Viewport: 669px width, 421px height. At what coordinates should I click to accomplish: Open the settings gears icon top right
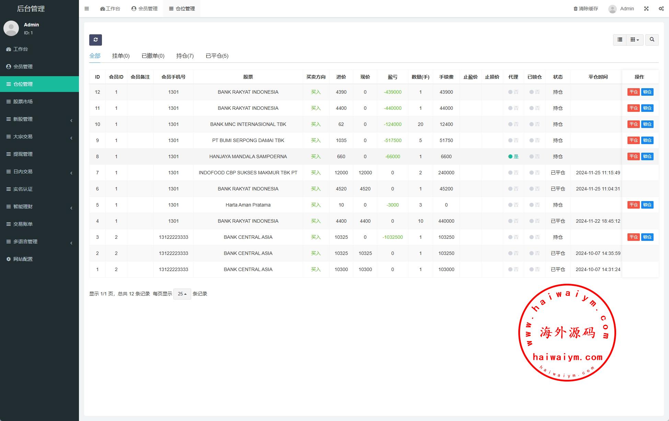(x=661, y=9)
